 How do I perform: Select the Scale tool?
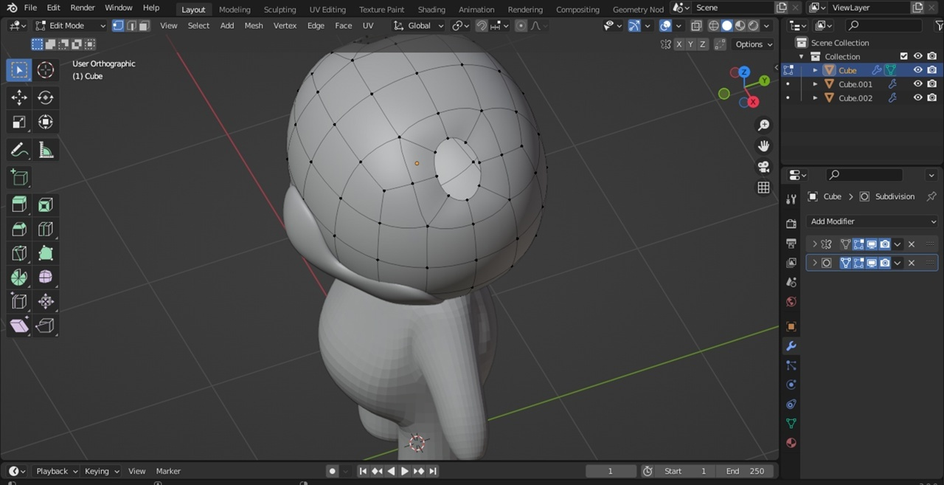19,122
